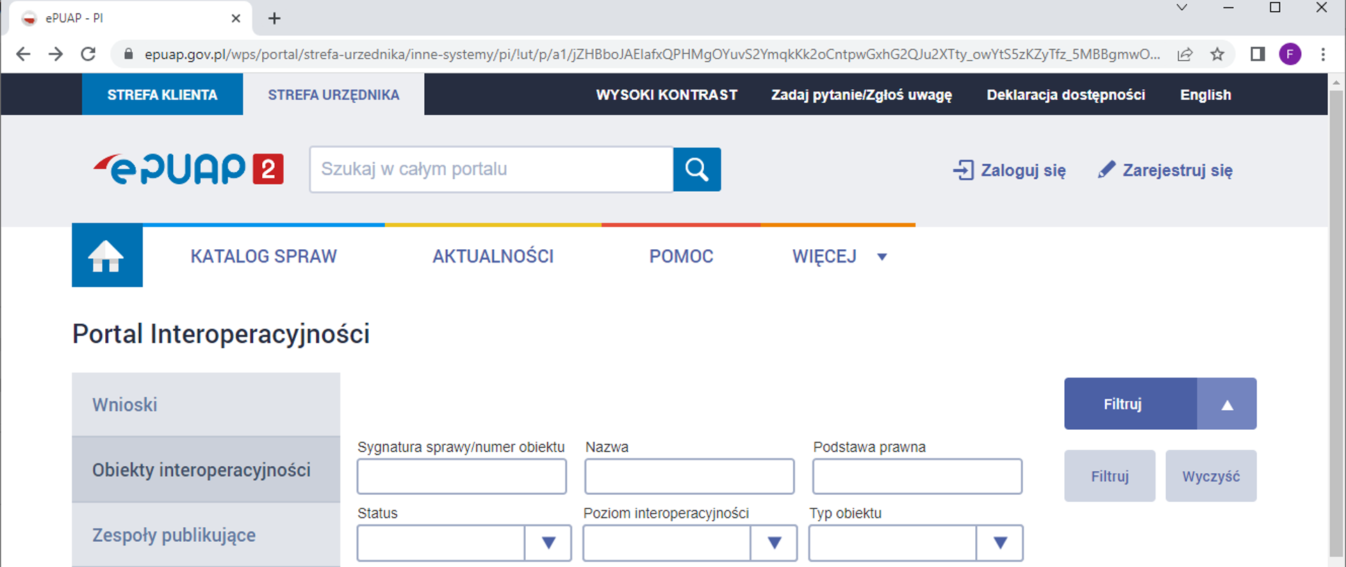Open the Poziom interoperacyjności dropdown
1346x567 pixels.
774,542
